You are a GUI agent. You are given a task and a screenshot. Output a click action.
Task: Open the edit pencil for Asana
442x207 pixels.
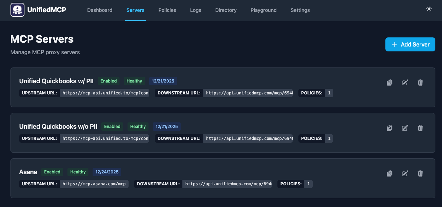point(405,173)
